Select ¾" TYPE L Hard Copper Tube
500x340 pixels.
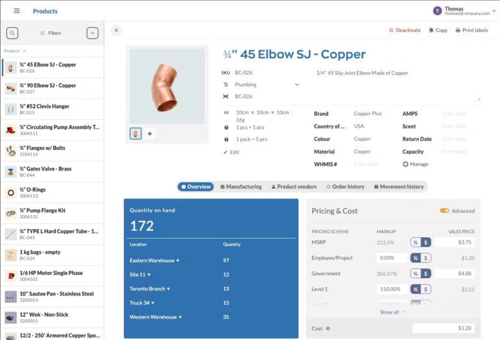(x=52, y=234)
